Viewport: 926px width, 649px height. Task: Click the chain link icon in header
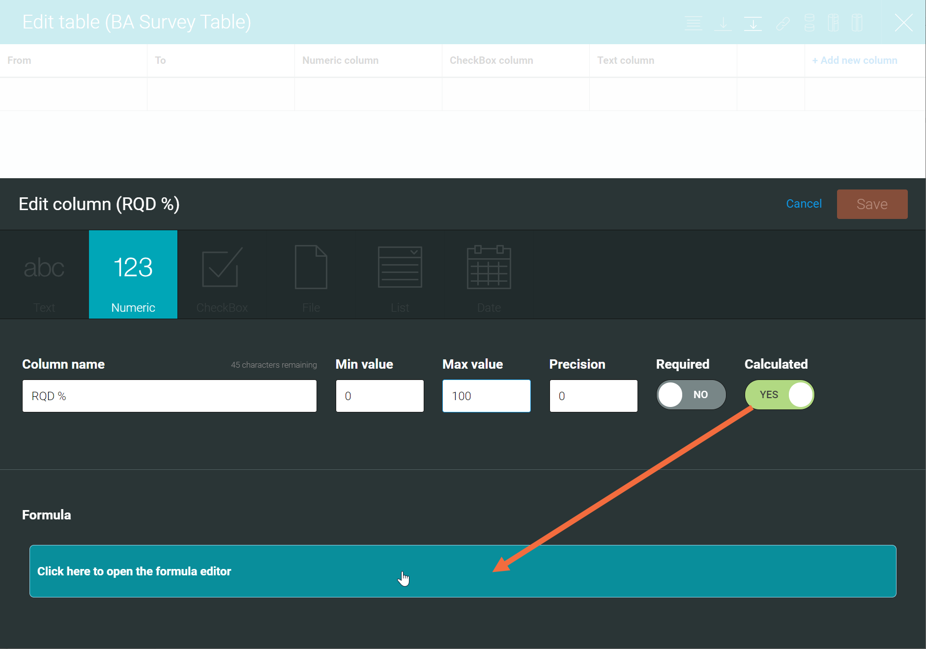(783, 23)
